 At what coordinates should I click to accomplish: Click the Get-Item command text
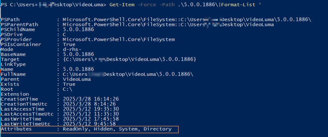click(x=122, y=5)
